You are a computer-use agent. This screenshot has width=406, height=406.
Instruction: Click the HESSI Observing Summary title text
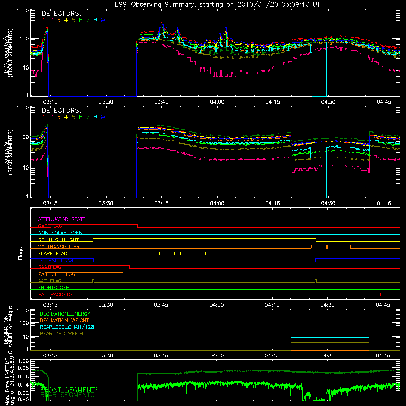[x=215, y=4]
